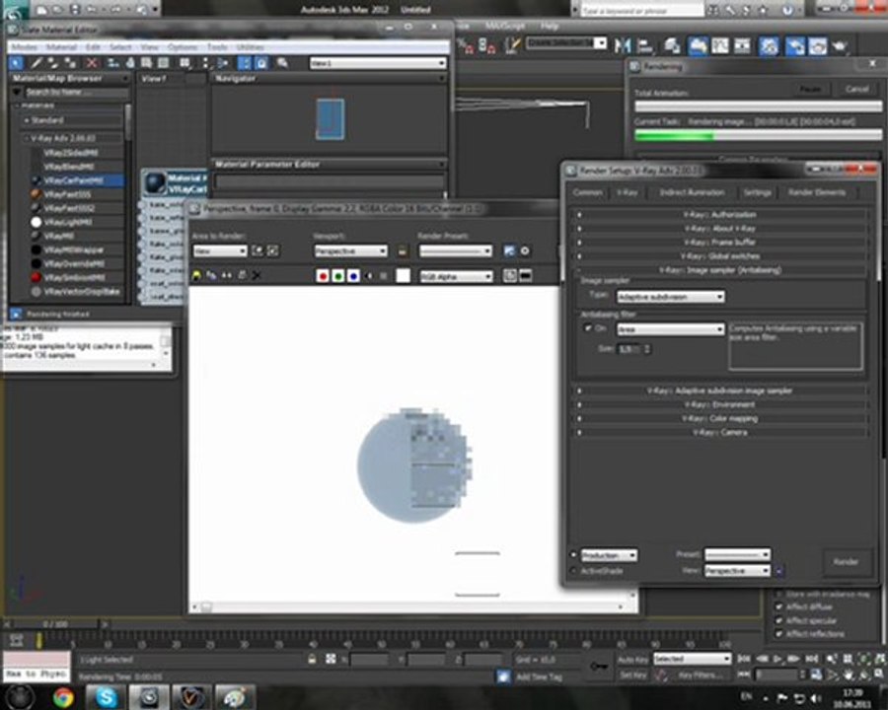Open Skype from the taskbar

pos(106,696)
